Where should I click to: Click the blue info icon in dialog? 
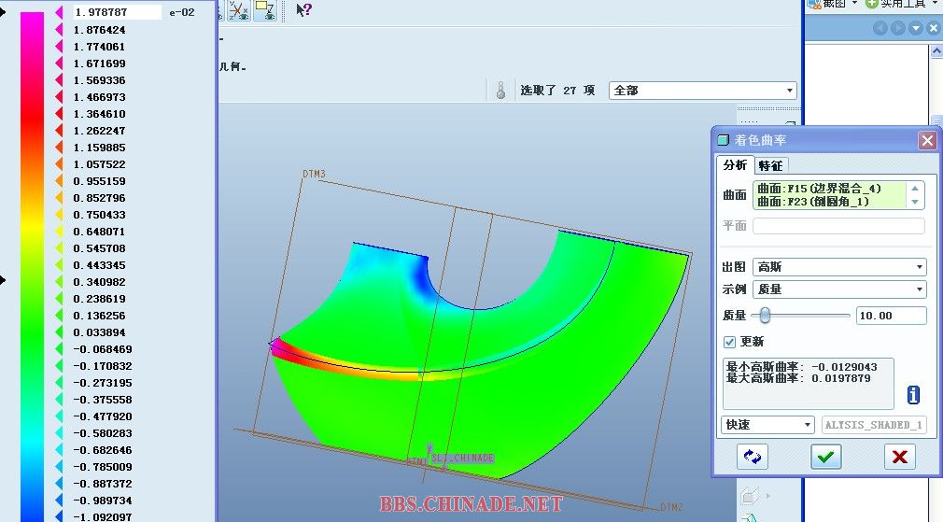click(x=914, y=395)
